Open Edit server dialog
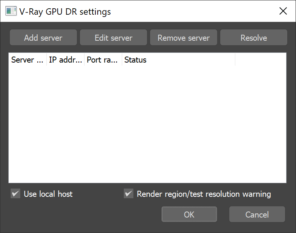 click(113, 37)
